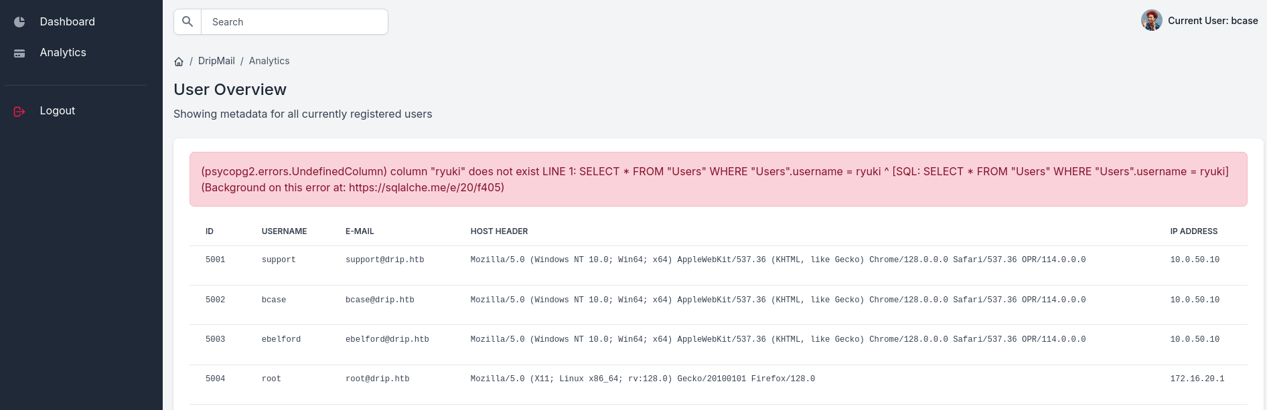The height and width of the screenshot is (410, 1267).
Task: Click the USERNAME column header
Action: click(284, 231)
